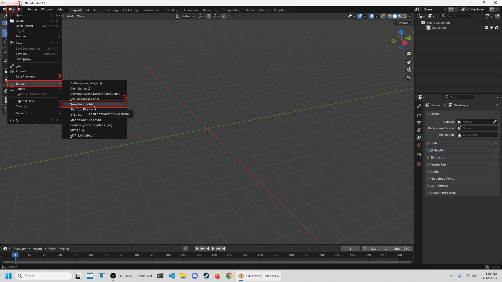Toggle camera view icon in viewport
This screenshot has height=282, width=502.
[409, 70]
